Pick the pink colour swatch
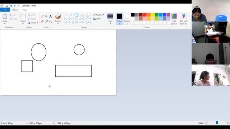230x129 pixels. click(145, 19)
